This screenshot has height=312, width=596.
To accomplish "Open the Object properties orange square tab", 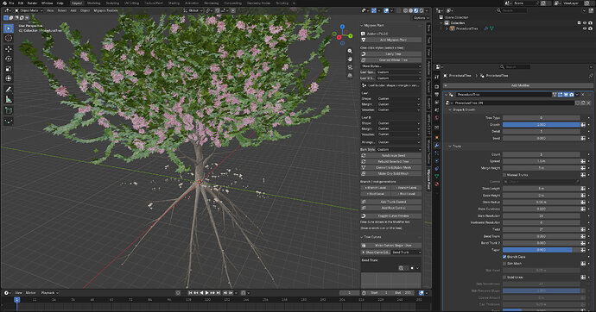I will [437, 137].
